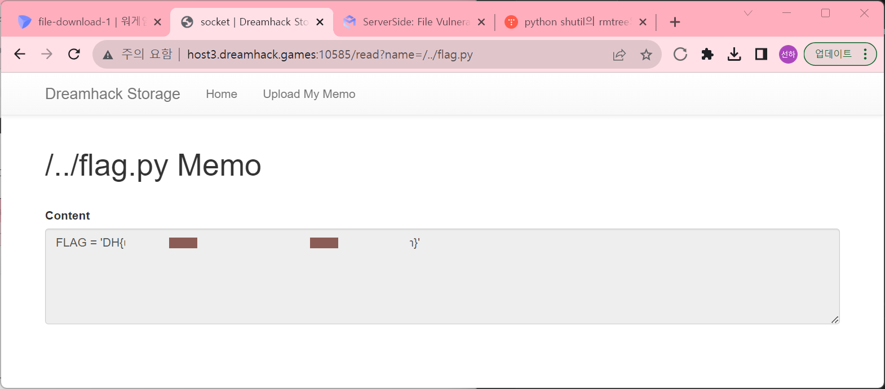Expand the tab search chevron

pyautogui.click(x=748, y=13)
